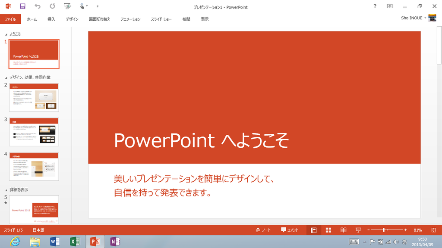
Task: Switch to the デザイン tab
Action: point(72,19)
